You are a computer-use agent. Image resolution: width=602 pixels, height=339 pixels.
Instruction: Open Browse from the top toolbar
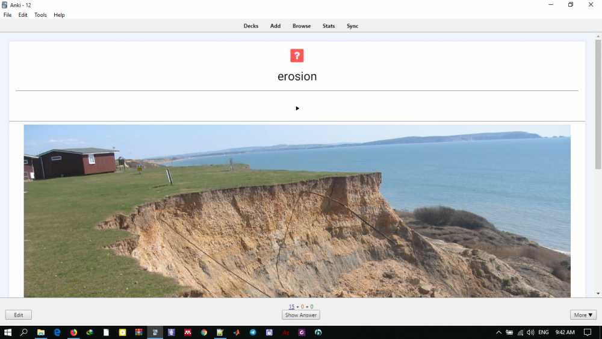(302, 26)
